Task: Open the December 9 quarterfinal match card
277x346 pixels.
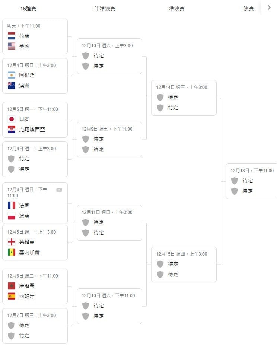Action: pos(109,140)
